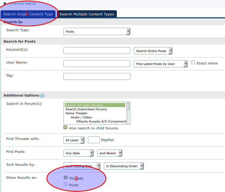Open the Find Latest Posts by User dropdown
225x192 pixels.
tap(160, 64)
